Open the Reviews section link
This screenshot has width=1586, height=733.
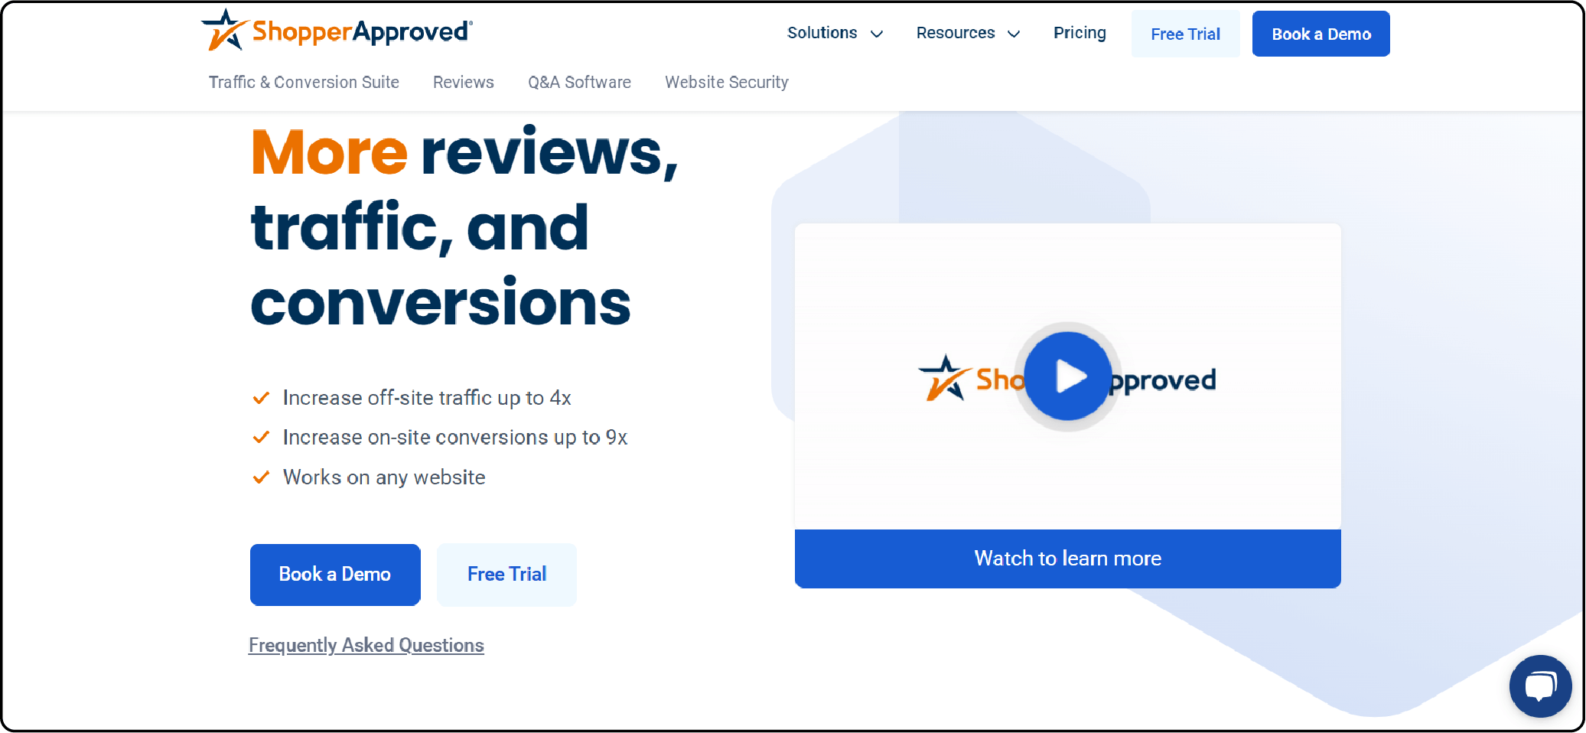coord(463,82)
